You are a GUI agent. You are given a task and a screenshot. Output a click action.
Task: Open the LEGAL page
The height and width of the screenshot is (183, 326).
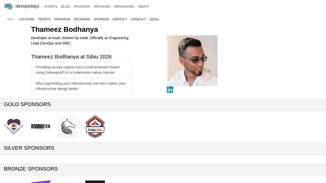point(154,19)
